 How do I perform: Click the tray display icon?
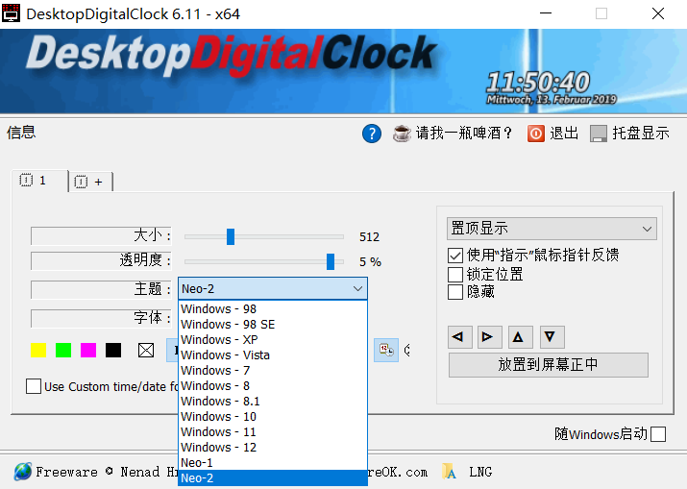tap(598, 134)
